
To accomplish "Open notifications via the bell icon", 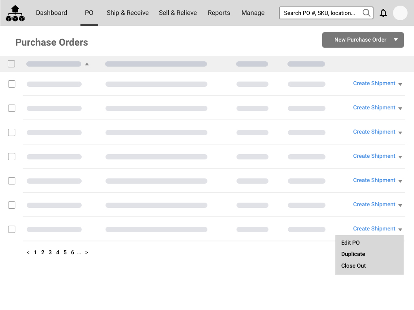I will pyautogui.click(x=383, y=13).
